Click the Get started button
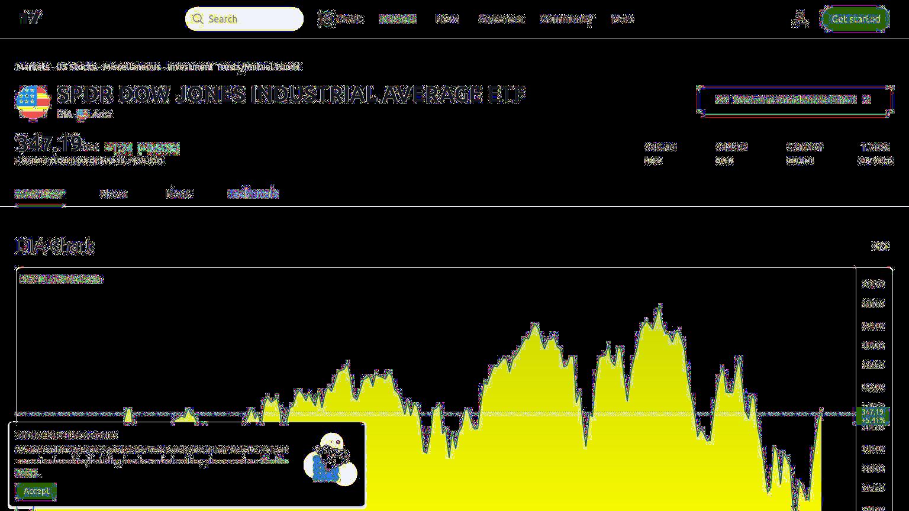The width and height of the screenshot is (909, 511). pyautogui.click(x=855, y=19)
